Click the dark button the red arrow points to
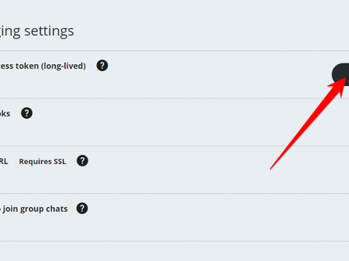Screen dimensions: 349x261 click(341, 74)
